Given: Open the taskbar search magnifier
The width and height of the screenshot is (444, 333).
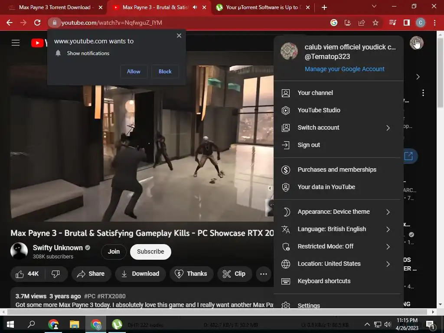Looking at the screenshot, I should point(31,324).
